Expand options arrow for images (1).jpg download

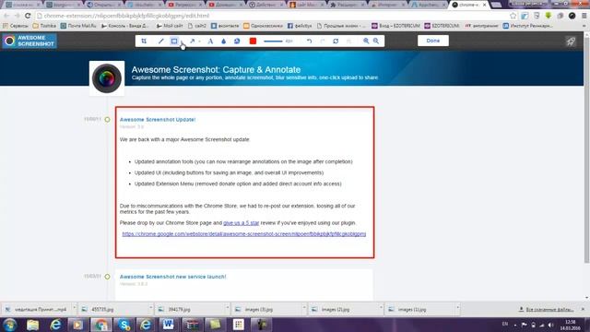457,309
